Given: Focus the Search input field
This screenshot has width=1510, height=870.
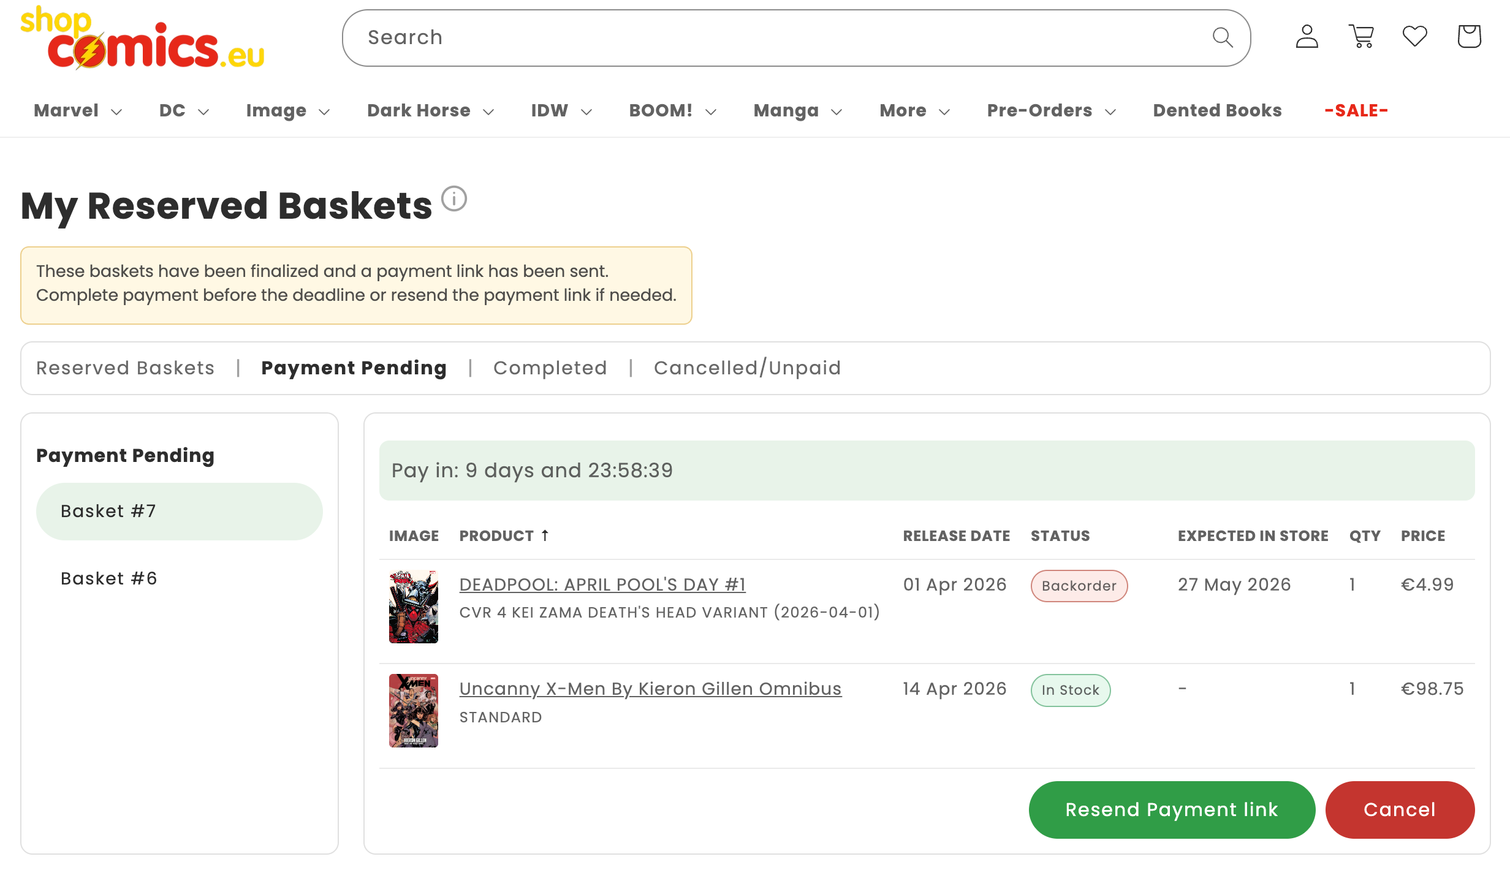Looking at the screenshot, I should [796, 38].
